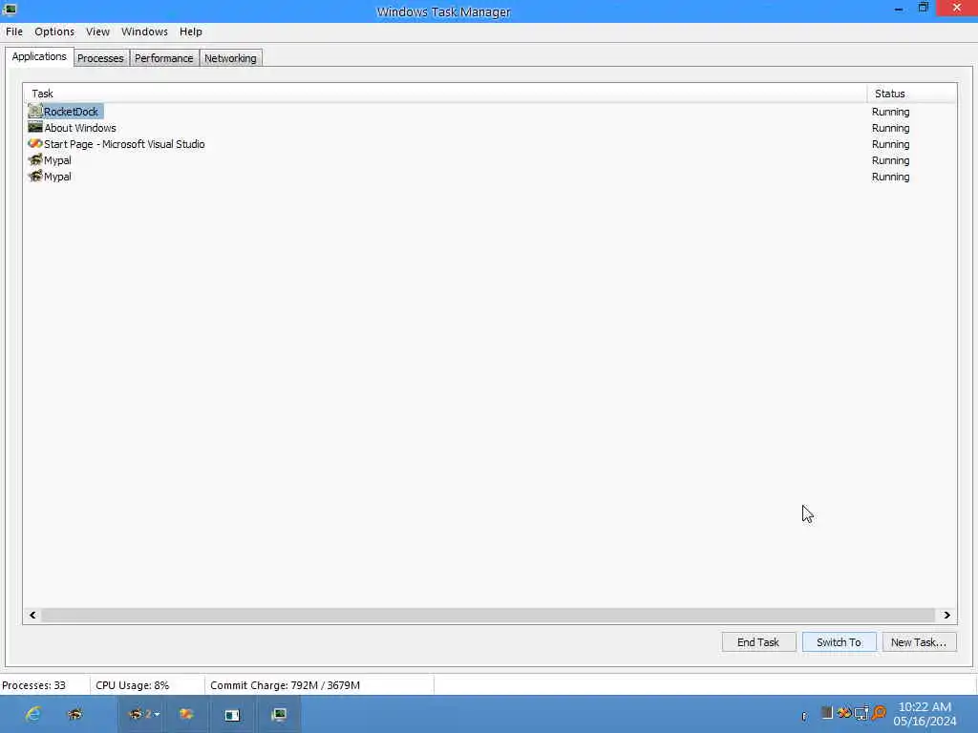The image size is (978, 733).
Task: Select Start Page - Microsoft Visual Studio
Action: click(x=124, y=144)
